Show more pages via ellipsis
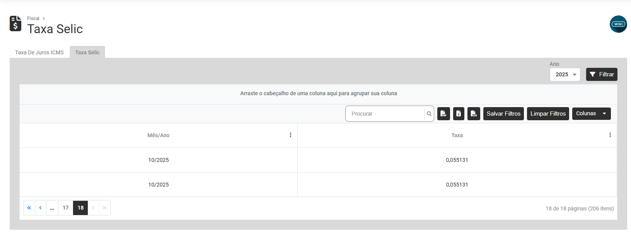This screenshot has height=237, width=631. 52,208
